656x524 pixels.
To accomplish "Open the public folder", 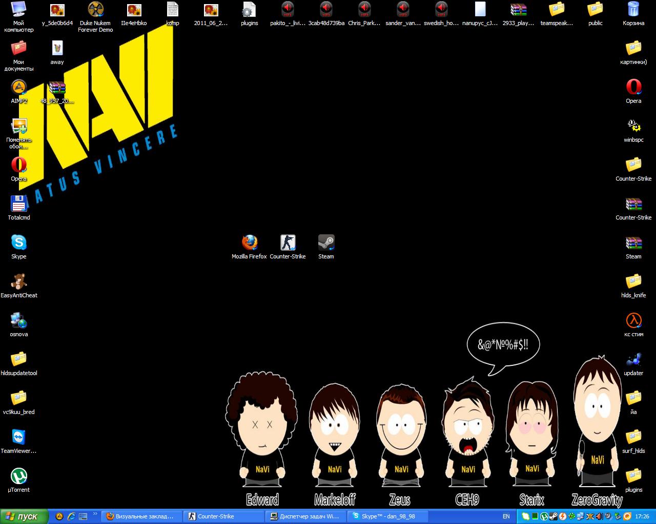I will point(595,14).
